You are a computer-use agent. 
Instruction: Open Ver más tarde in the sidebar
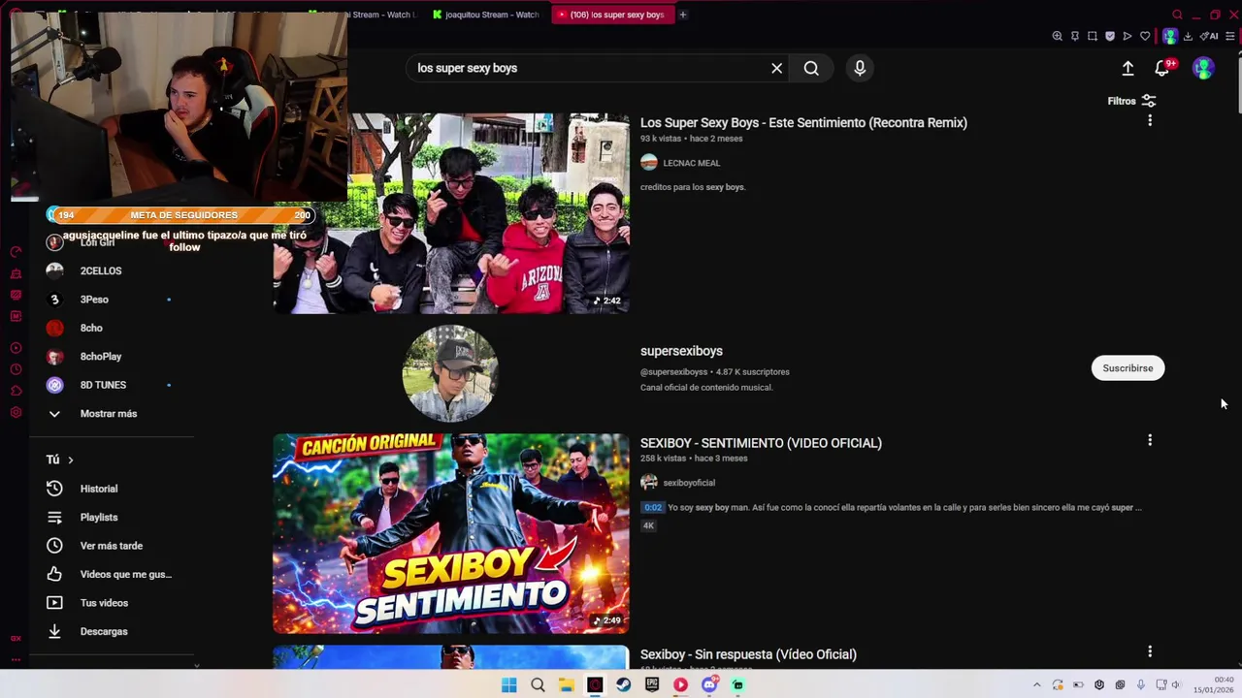point(112,546)
